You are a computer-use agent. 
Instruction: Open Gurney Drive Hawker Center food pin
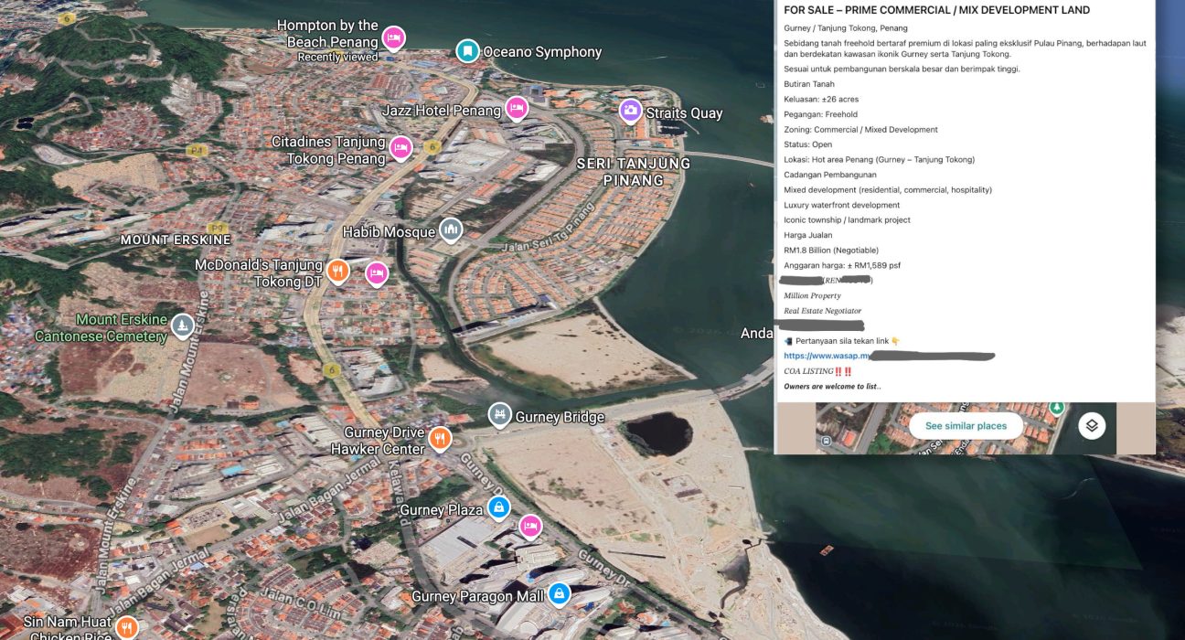[440, 439]
